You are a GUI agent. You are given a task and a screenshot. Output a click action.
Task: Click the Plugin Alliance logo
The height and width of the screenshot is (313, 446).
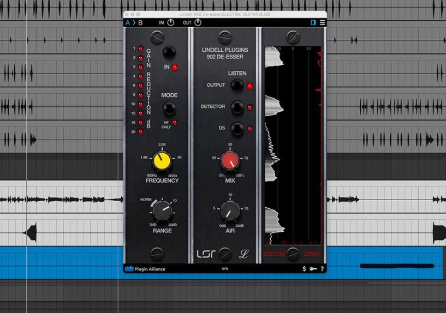coord(145,269)
